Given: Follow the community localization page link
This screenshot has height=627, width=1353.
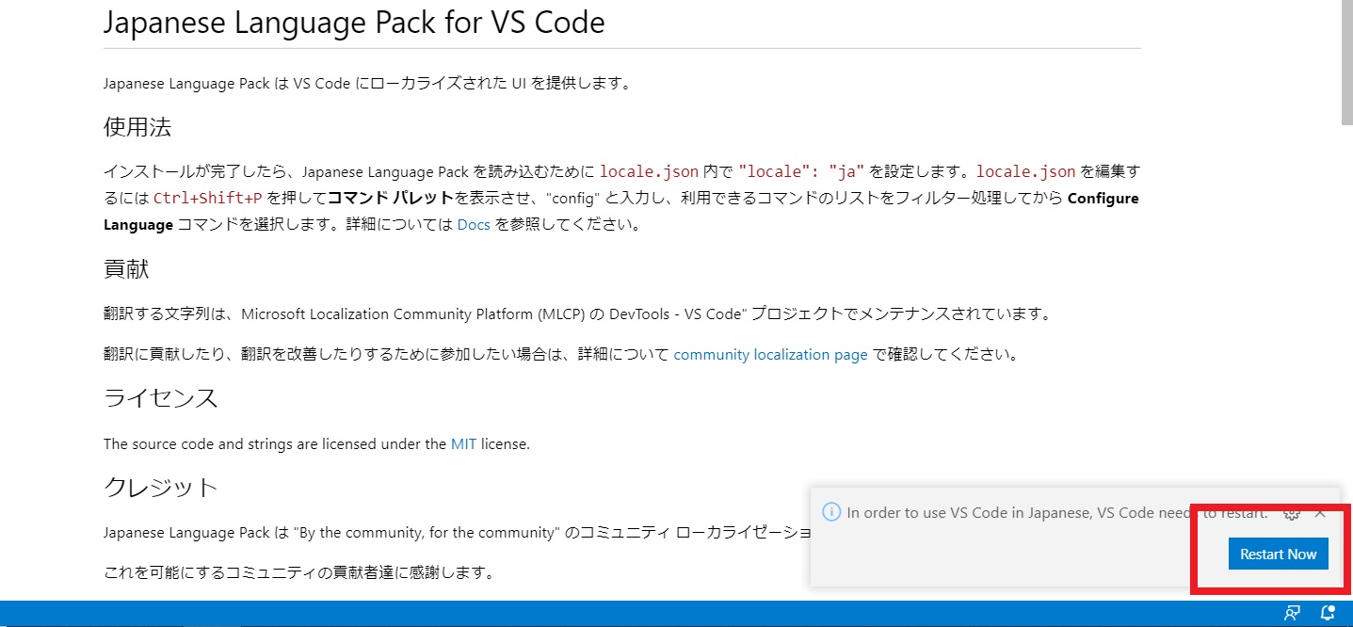Looking at the screenshot, I should [x=770, y=355].
